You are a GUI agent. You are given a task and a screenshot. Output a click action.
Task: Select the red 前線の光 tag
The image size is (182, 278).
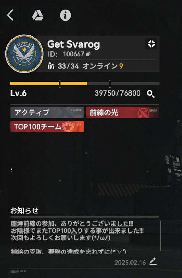(122, 112)
